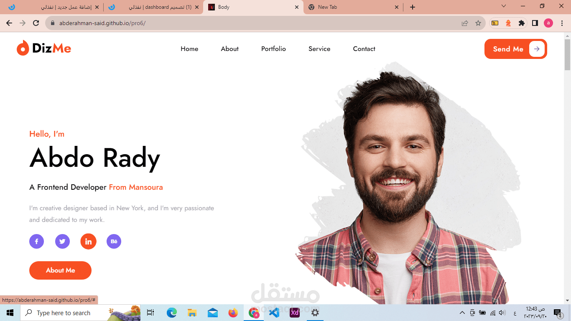This screenshot has width=571, height=321.
Task: Switch to Chrome on the taskbar
Action: 254,313
